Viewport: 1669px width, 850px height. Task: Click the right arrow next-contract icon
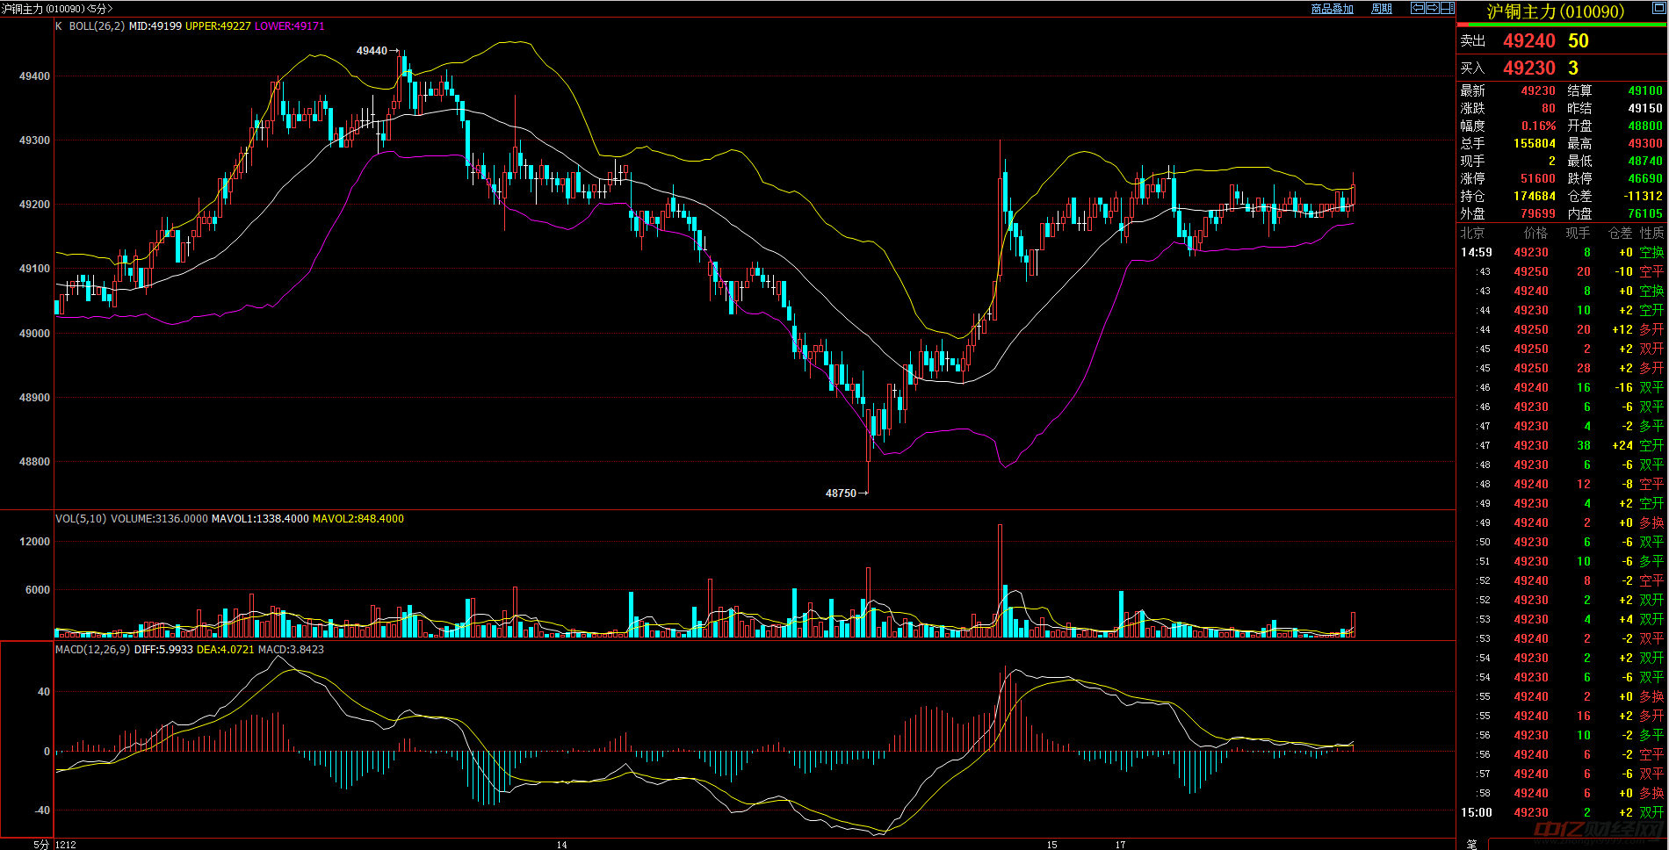click(x=1432, y=8)
